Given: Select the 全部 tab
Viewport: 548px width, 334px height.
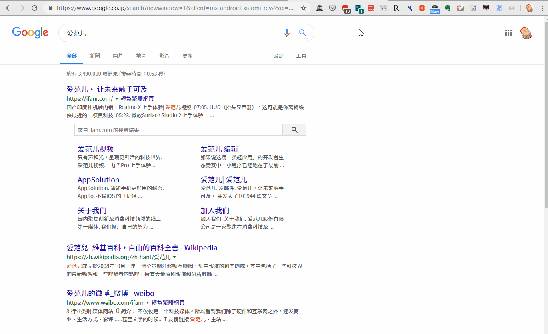Looking at the screenshot, I should pos(72,56).
